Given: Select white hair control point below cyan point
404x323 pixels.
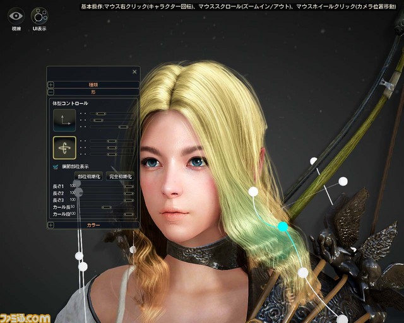Looking at the screenshot, I should click(x=303, y=273).
